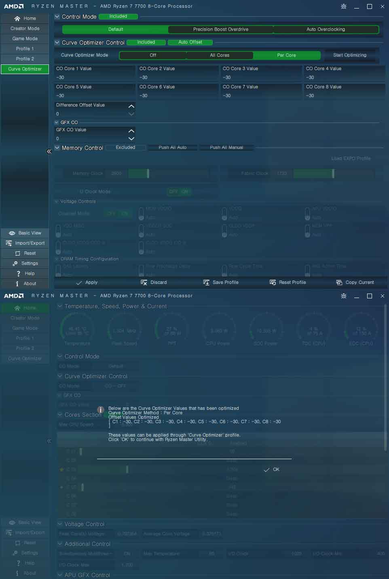Toggle Memory Control Excluded switch
Viewport: 389px width, 579px height.
[x=125, y=148]
